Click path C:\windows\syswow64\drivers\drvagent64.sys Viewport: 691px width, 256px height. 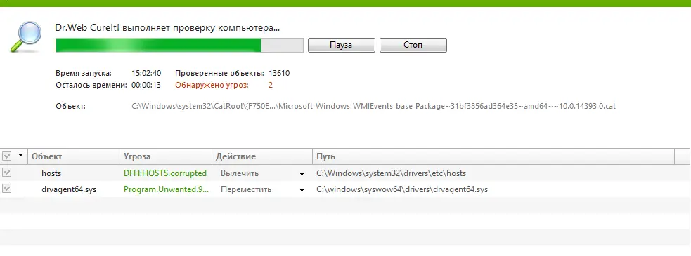tap(402, 189)
